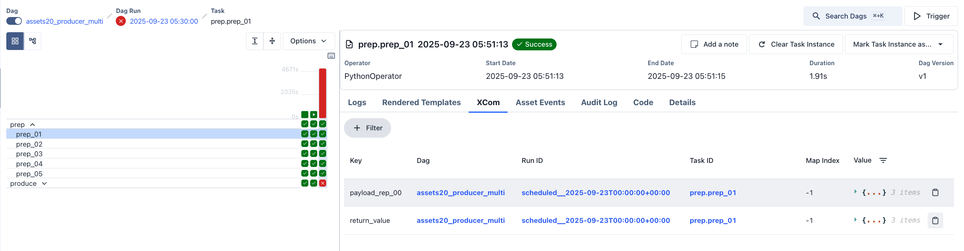This screenshot has height=251, width=964.
Task: Copy return_value value to clipboard
Action: [x=935, y=221]
